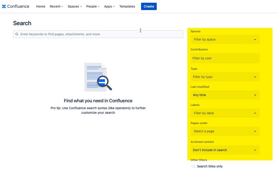Image resolution: width=278 pixels, height=180 pixels.
Task: Expand the Filter by space dropdown
Action: click(225, 39)
